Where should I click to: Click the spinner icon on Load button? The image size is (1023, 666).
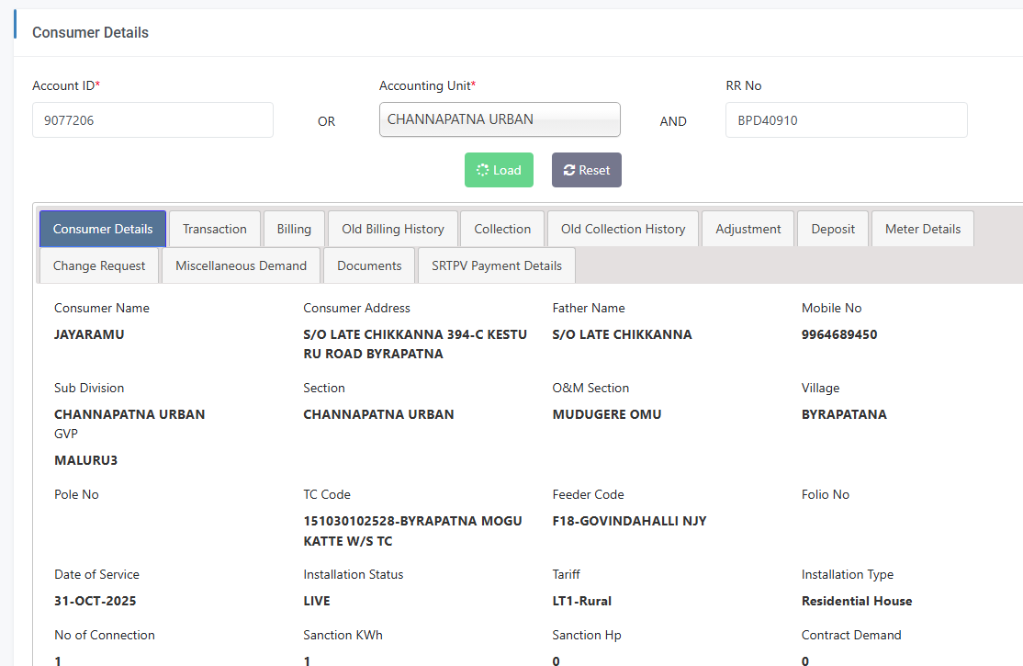click(x=483, y=170)
